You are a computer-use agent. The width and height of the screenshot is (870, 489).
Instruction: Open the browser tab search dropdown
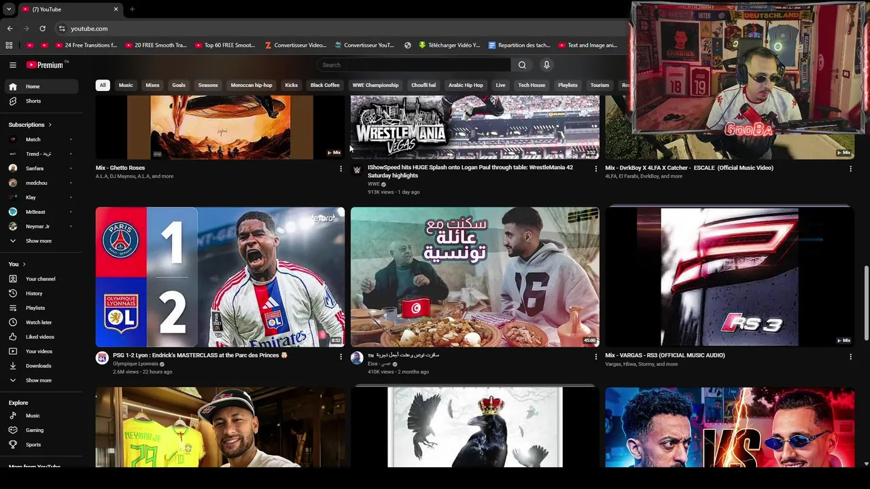point(8,9)
